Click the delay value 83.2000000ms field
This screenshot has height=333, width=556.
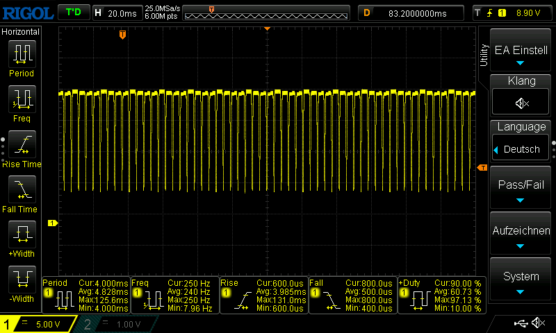tap(418, 12)
